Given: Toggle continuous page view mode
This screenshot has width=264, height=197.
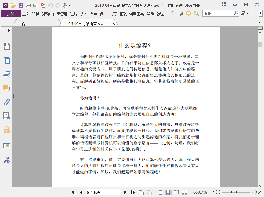Looking at the screenshot, I should click(x=168, y=192).
